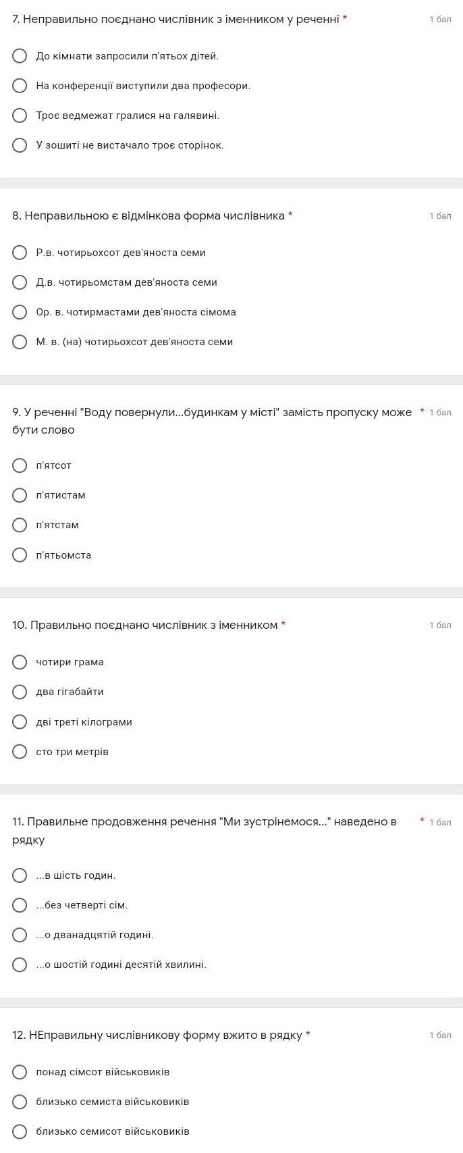The image size is (463, 1153).
Task: Select 'Ор. в. чотирмастами дев'яноста сімома'
Action: [x=20, y=312]
